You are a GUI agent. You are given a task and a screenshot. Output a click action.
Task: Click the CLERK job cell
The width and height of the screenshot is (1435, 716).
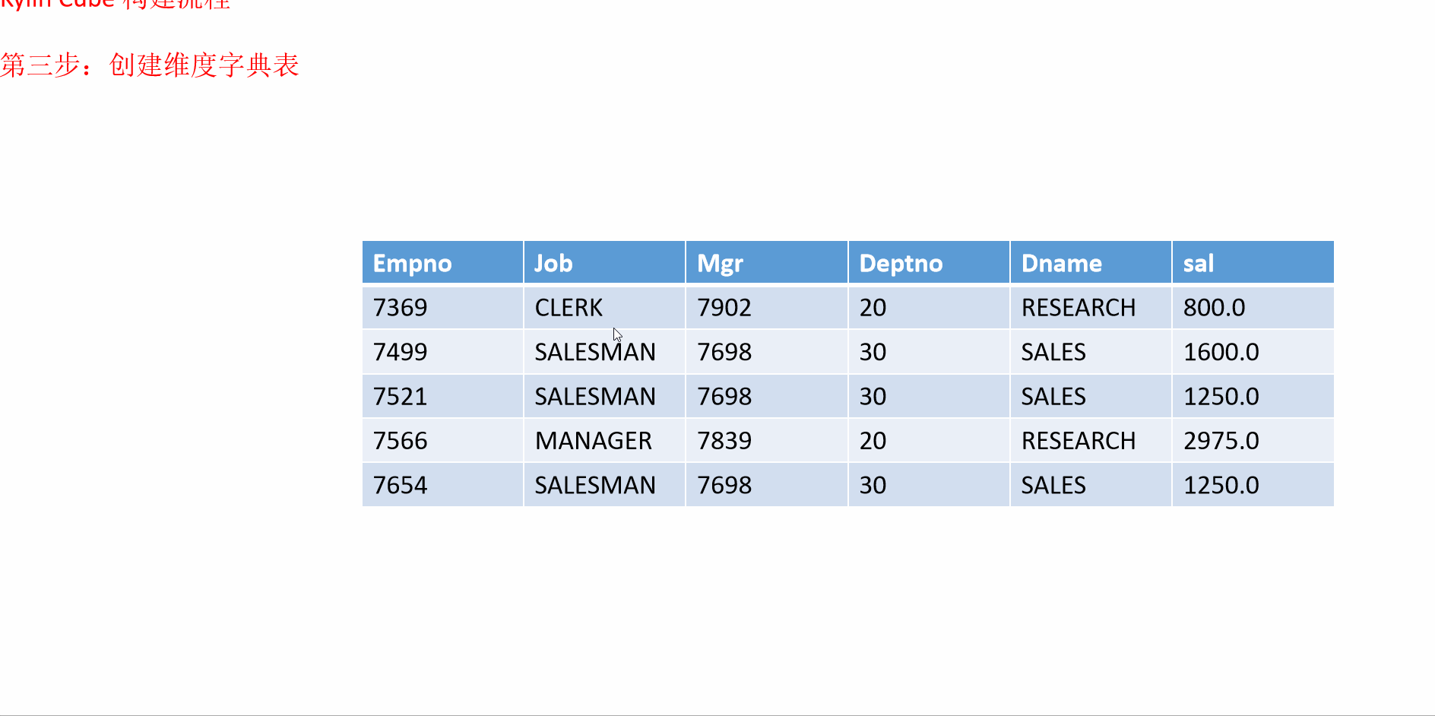click(604, 307)
